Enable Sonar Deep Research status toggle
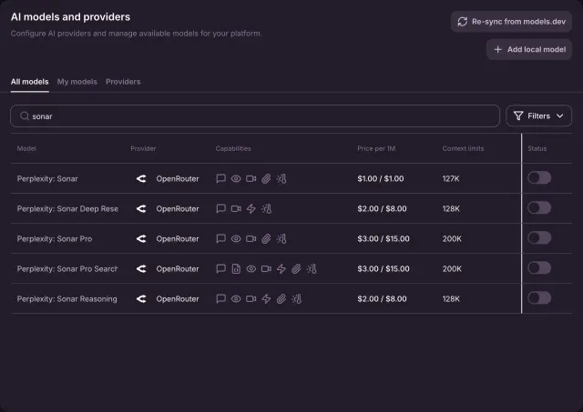This screenshot has height=412, width=583. click(x=539, y=208)
